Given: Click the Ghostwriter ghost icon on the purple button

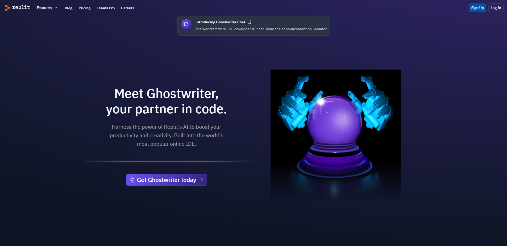Looking at the screenshot, I should (132, 180).
